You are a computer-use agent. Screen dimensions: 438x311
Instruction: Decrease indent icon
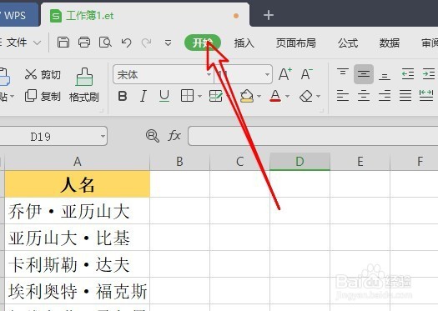point(408,74)
